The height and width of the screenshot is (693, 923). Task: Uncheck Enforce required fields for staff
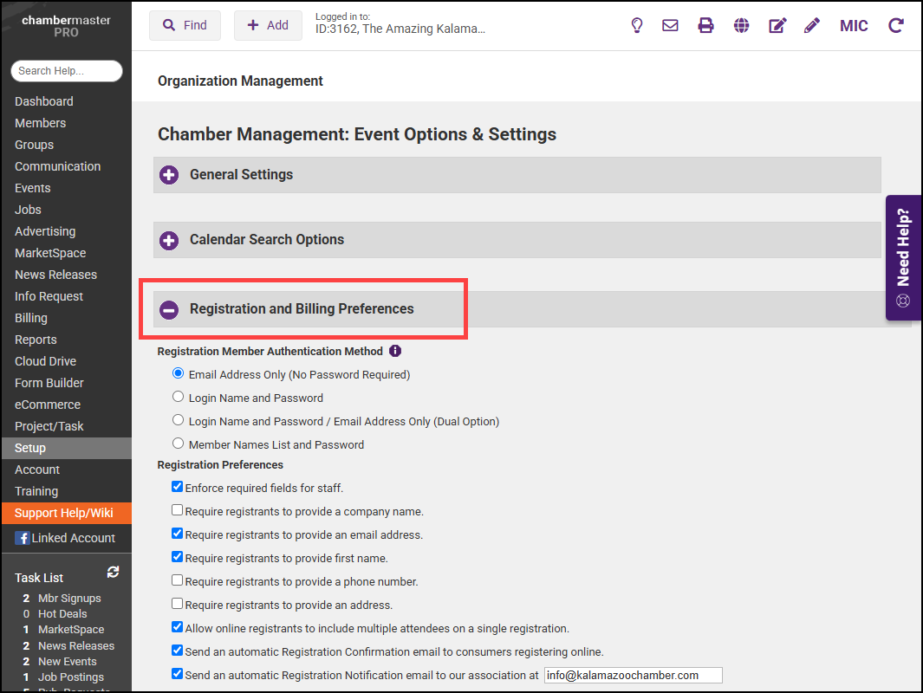(178, 487)
